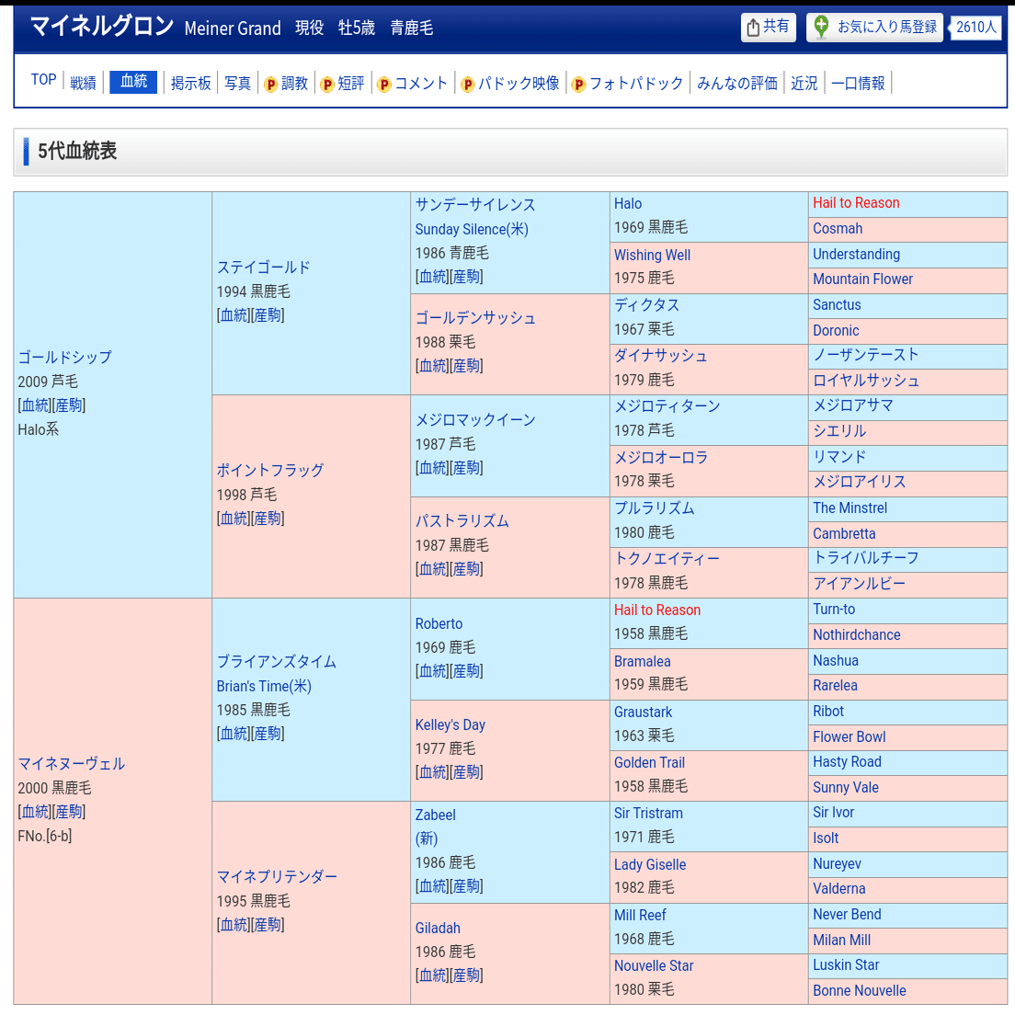Open the Kelley's Day horse link

point(450,725)
